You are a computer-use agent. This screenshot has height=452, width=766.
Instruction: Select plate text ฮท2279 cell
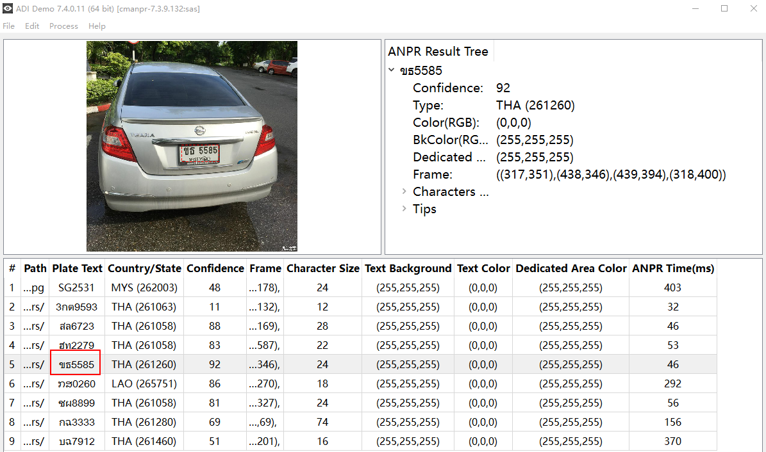(x=76, y=345)
